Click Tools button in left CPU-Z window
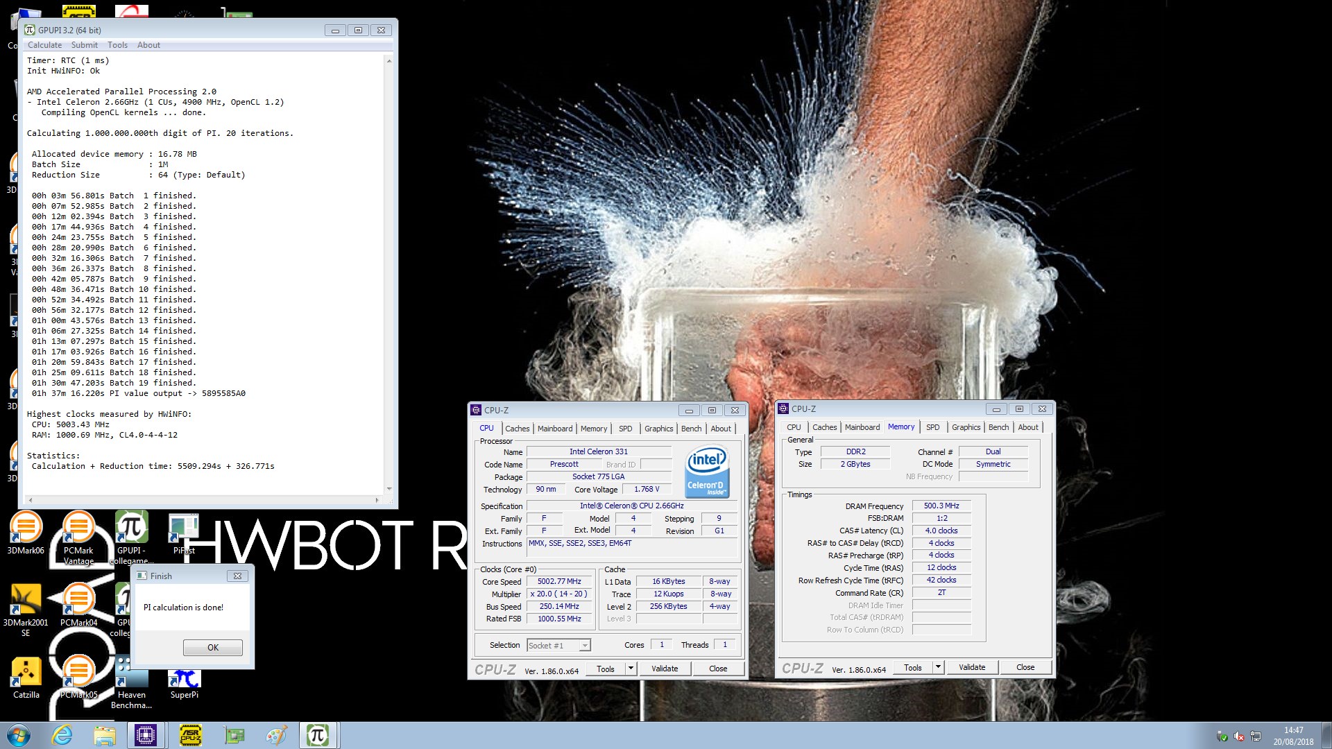 [x=606, y=669]
